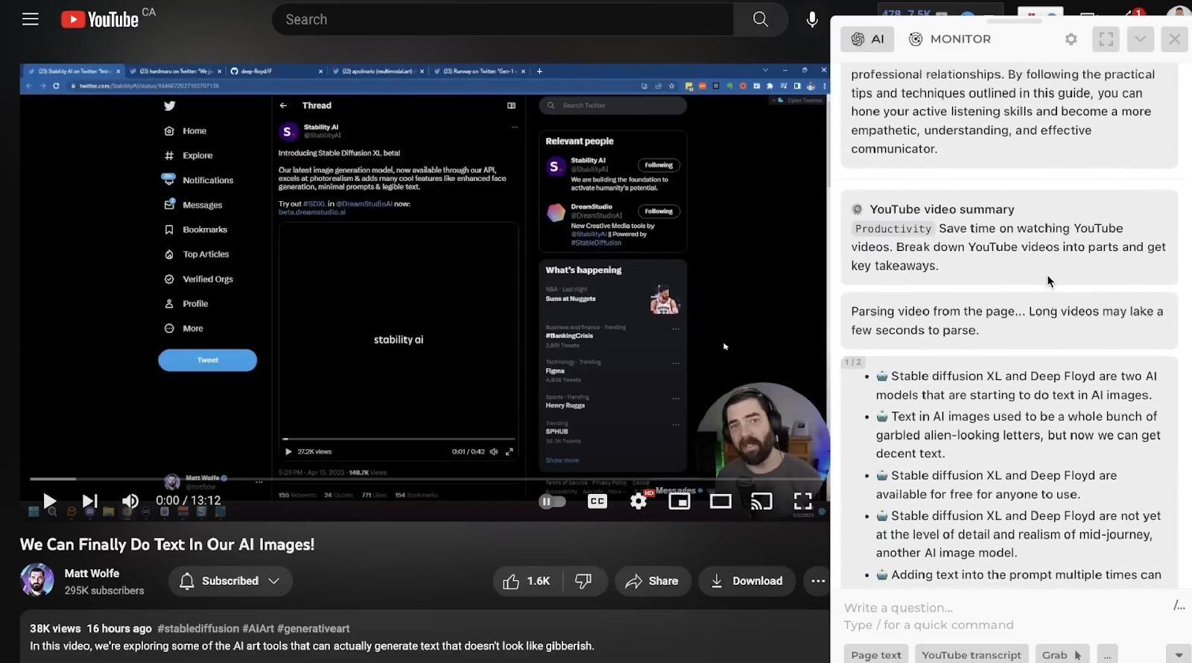Open the ellipsis more options chip
1192x663 pixels.
click(1108, 655)
